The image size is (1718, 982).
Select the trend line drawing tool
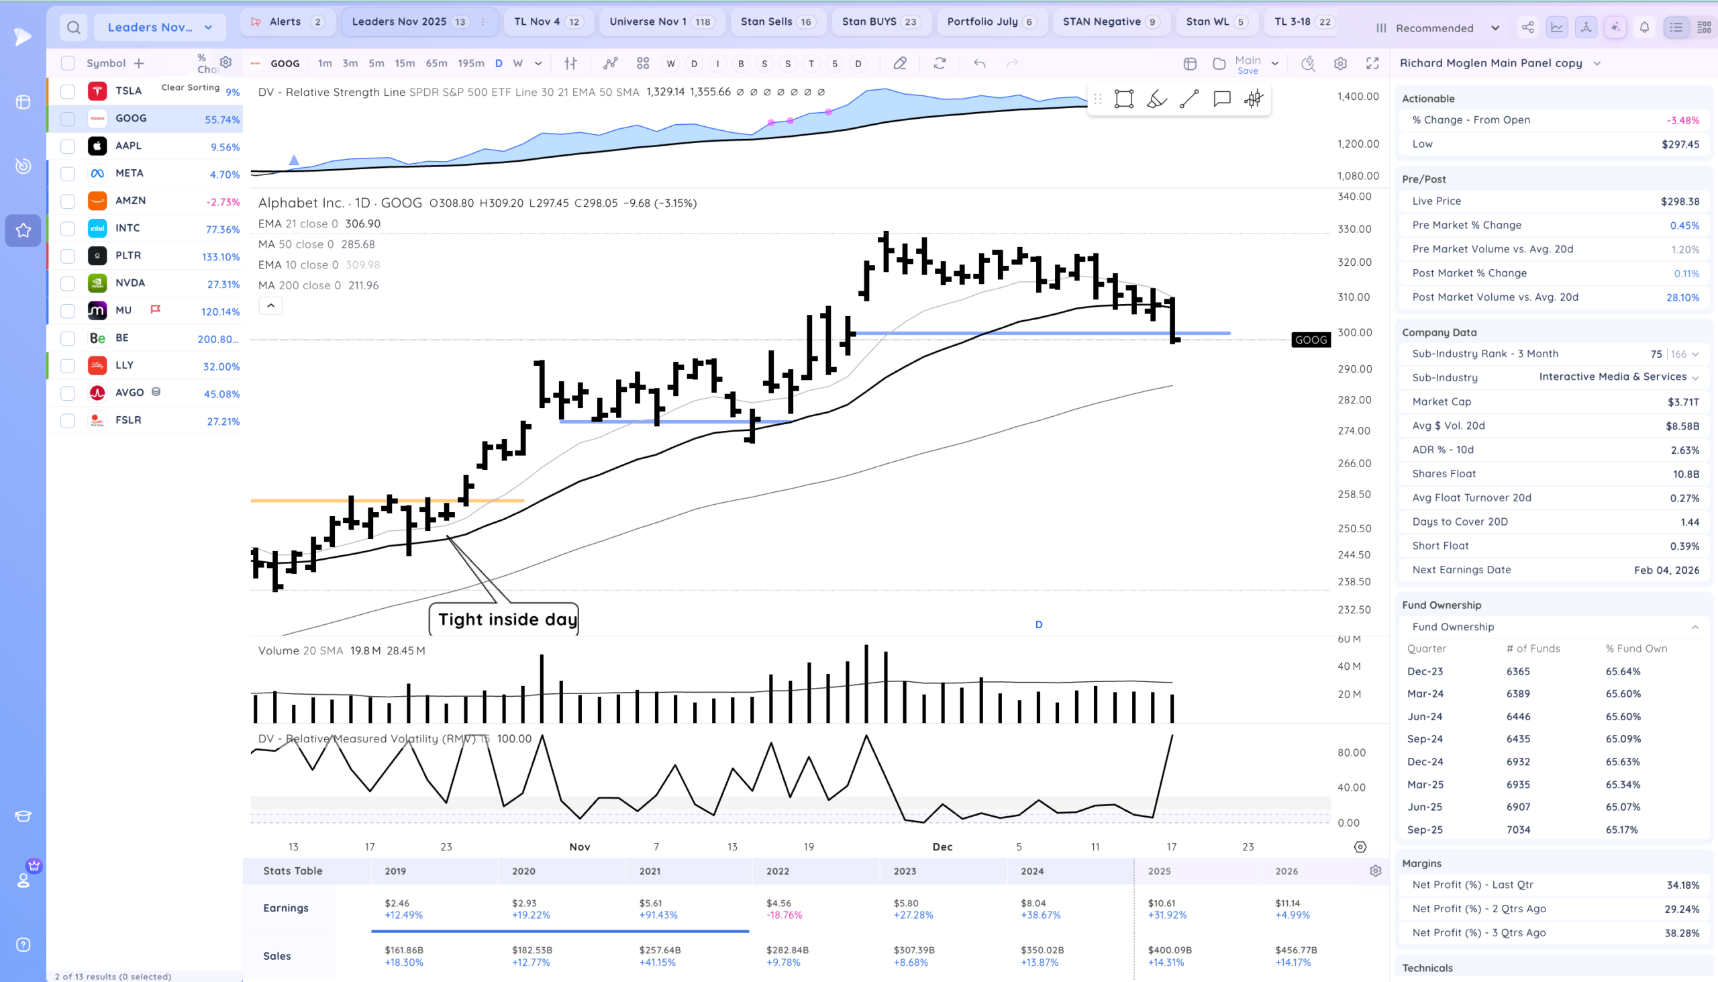tap(1189, 99)
